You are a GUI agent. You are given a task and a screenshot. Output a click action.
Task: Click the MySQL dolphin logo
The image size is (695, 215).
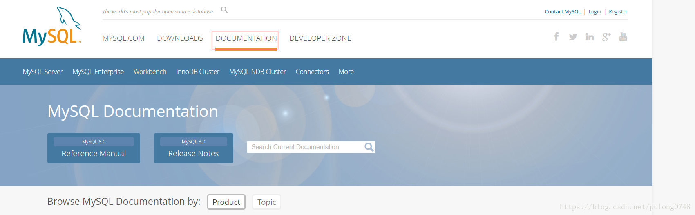point(52,26)
